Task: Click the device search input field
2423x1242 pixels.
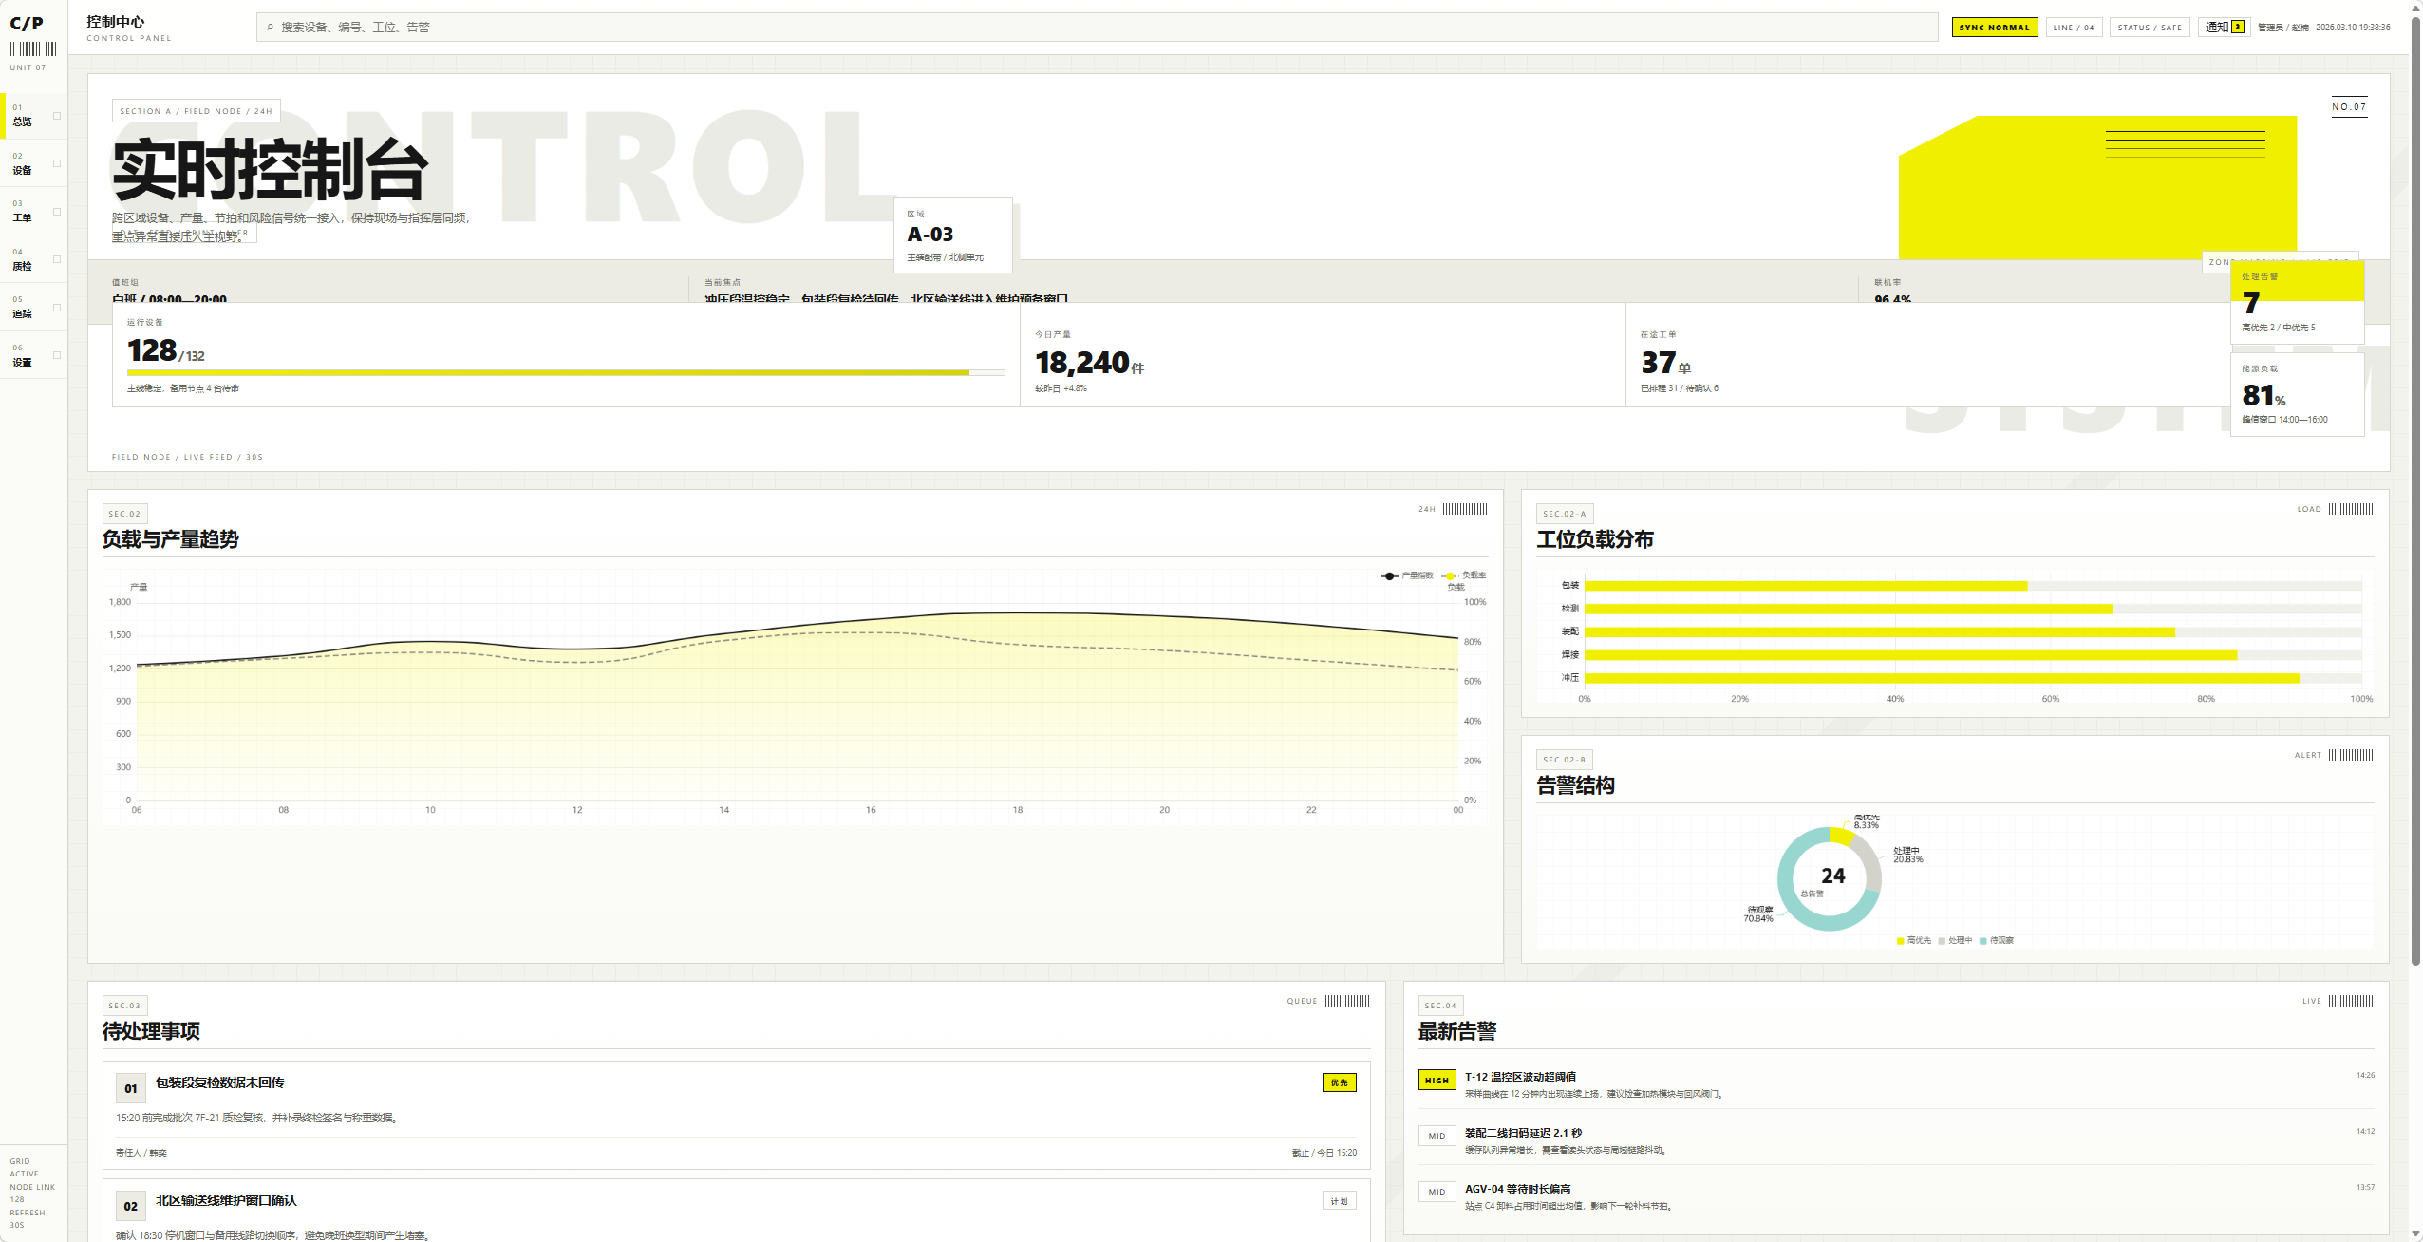Action: coord(1097,28)
